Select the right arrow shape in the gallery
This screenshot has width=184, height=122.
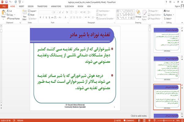pyautogui.click(x=126, y=14)
